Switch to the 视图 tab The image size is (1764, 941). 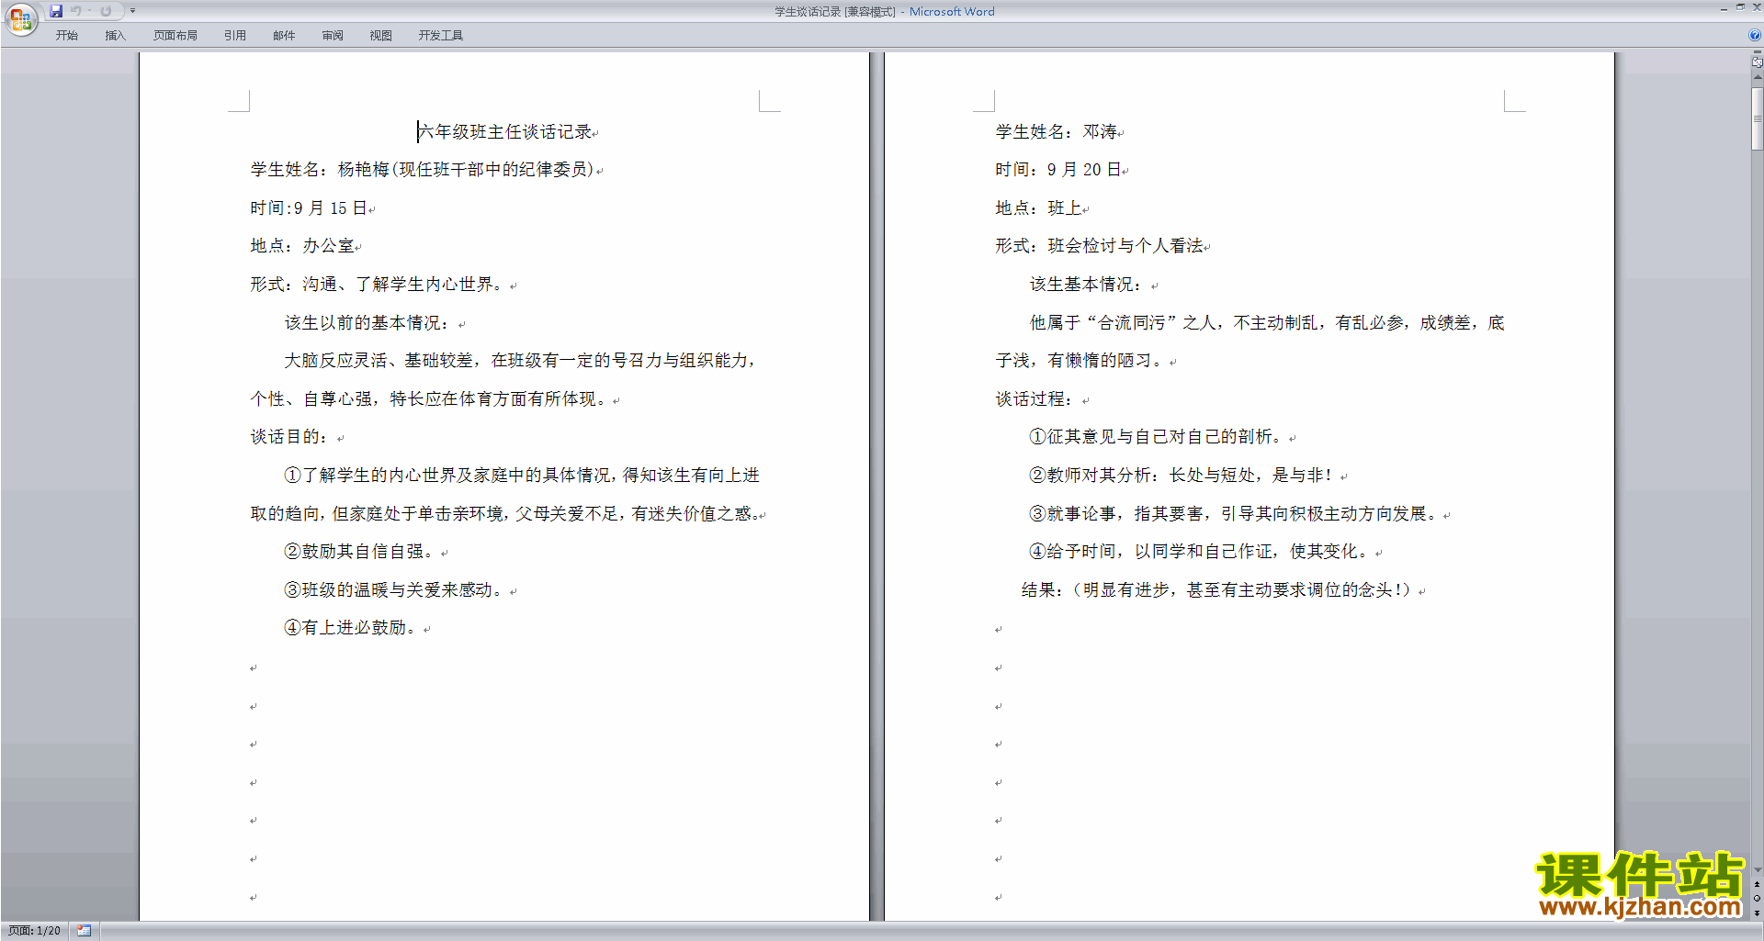(380, 36)
